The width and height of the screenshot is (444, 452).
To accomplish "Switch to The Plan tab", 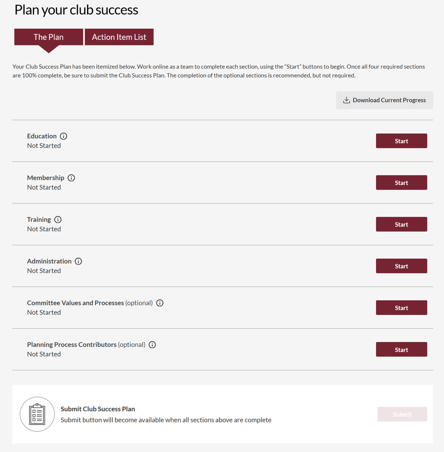I will (x=48, y=37).
